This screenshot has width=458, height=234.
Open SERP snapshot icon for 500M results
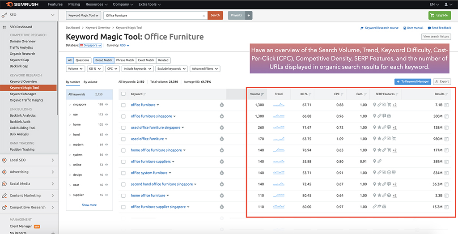coord(446,116)
